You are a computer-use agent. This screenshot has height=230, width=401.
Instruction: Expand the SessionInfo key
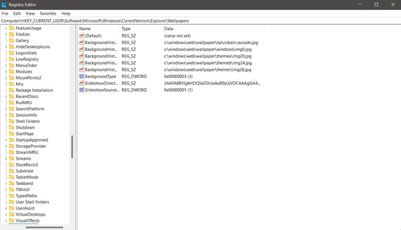[6, 115]
